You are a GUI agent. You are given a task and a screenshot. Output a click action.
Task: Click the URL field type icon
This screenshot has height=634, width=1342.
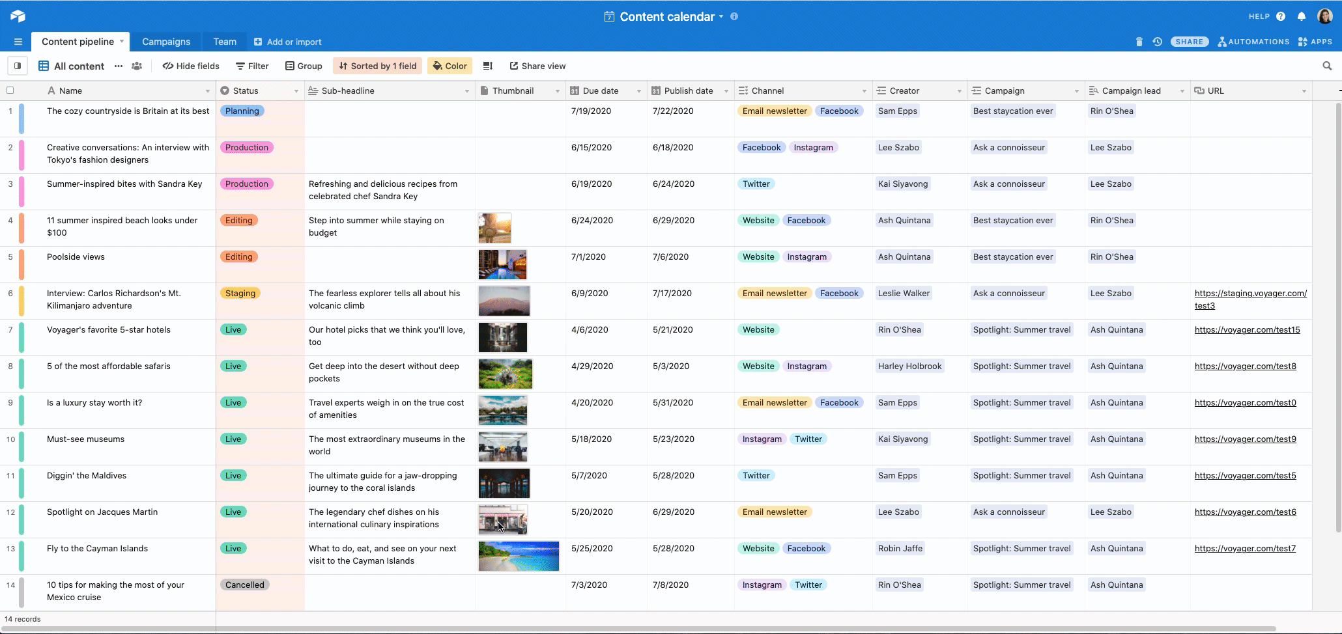point(1199,90)
